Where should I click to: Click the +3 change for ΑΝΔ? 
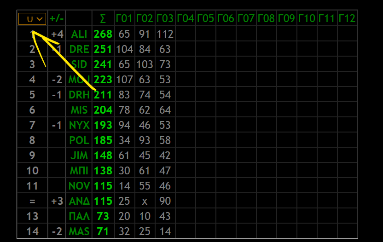57,201
